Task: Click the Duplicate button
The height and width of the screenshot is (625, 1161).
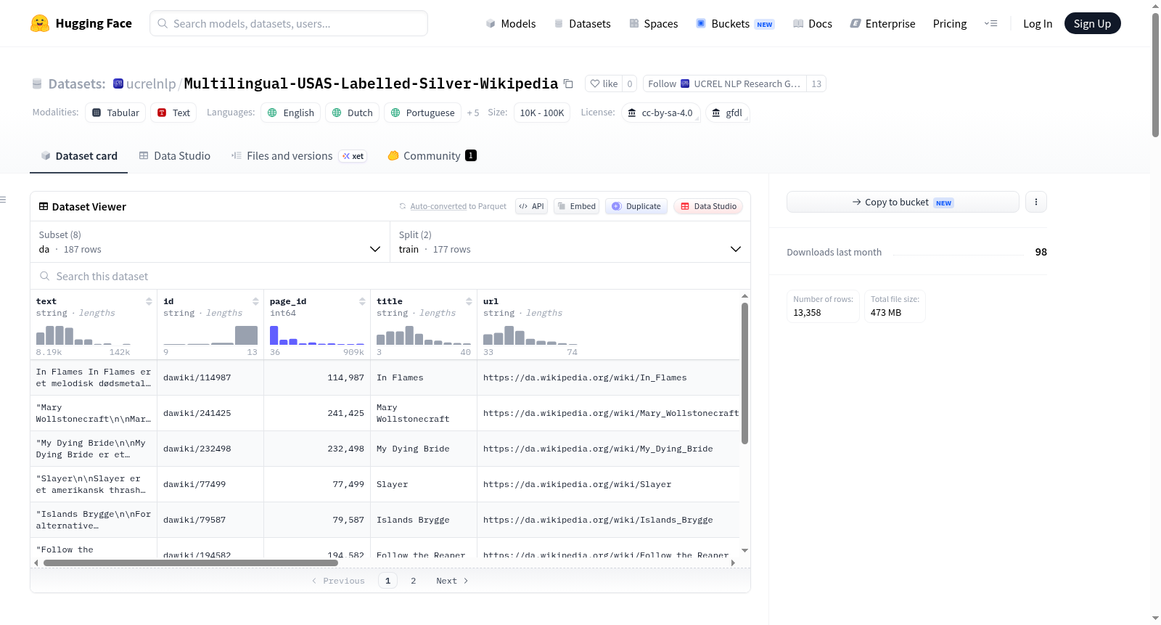Action: pyautogui.click(x=636, y=206)
